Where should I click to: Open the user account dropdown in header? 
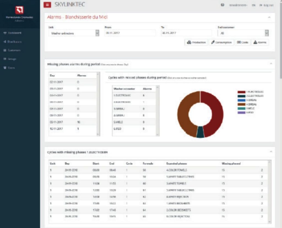(x=238, y=5)
